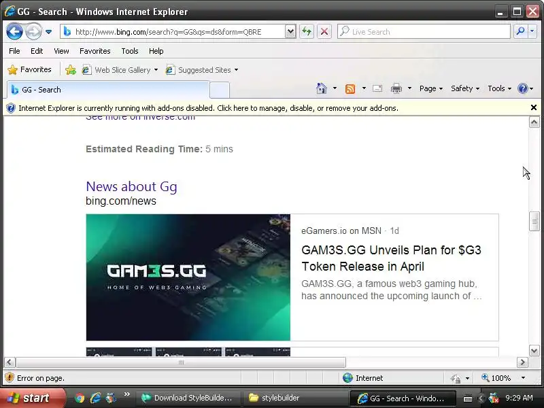The height and width of the screenshot is (408, 544).
Task: Click the blue Help question mark icon
Action: (522, 88)
